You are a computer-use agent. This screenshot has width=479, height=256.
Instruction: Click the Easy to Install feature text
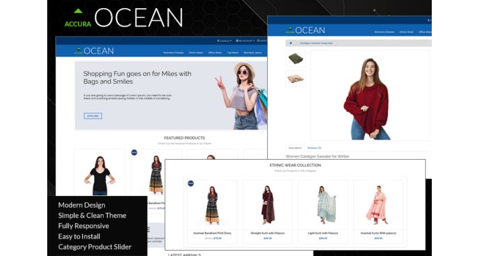click(79, 236)
